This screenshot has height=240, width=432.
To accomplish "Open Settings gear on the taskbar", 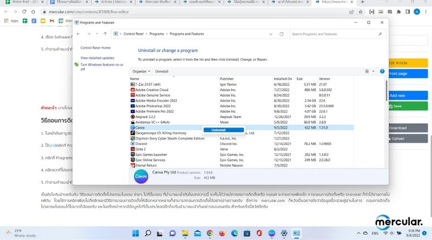I will pos(284,233).
